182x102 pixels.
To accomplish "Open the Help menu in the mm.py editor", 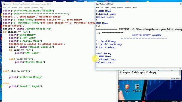I will (42, 8).
